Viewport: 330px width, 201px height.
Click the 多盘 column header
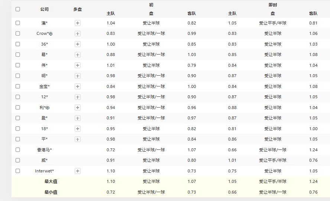click(77, 9)
